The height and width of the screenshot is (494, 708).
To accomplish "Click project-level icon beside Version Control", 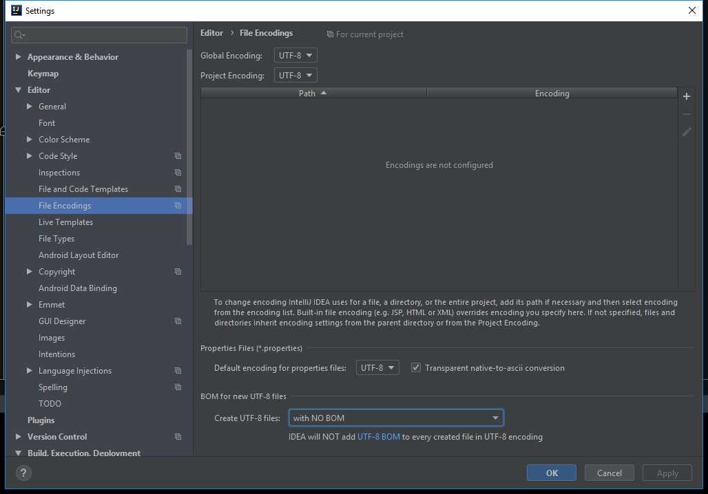I will coord(178,436).
